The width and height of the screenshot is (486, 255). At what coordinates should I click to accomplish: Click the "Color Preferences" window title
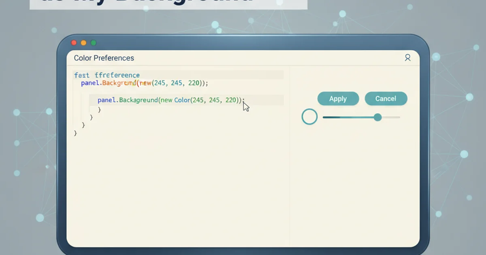tap(104, 58)
